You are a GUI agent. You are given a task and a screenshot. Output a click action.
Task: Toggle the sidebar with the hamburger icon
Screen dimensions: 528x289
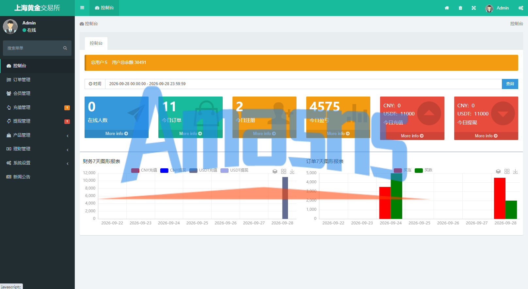[x=82, y=8]
